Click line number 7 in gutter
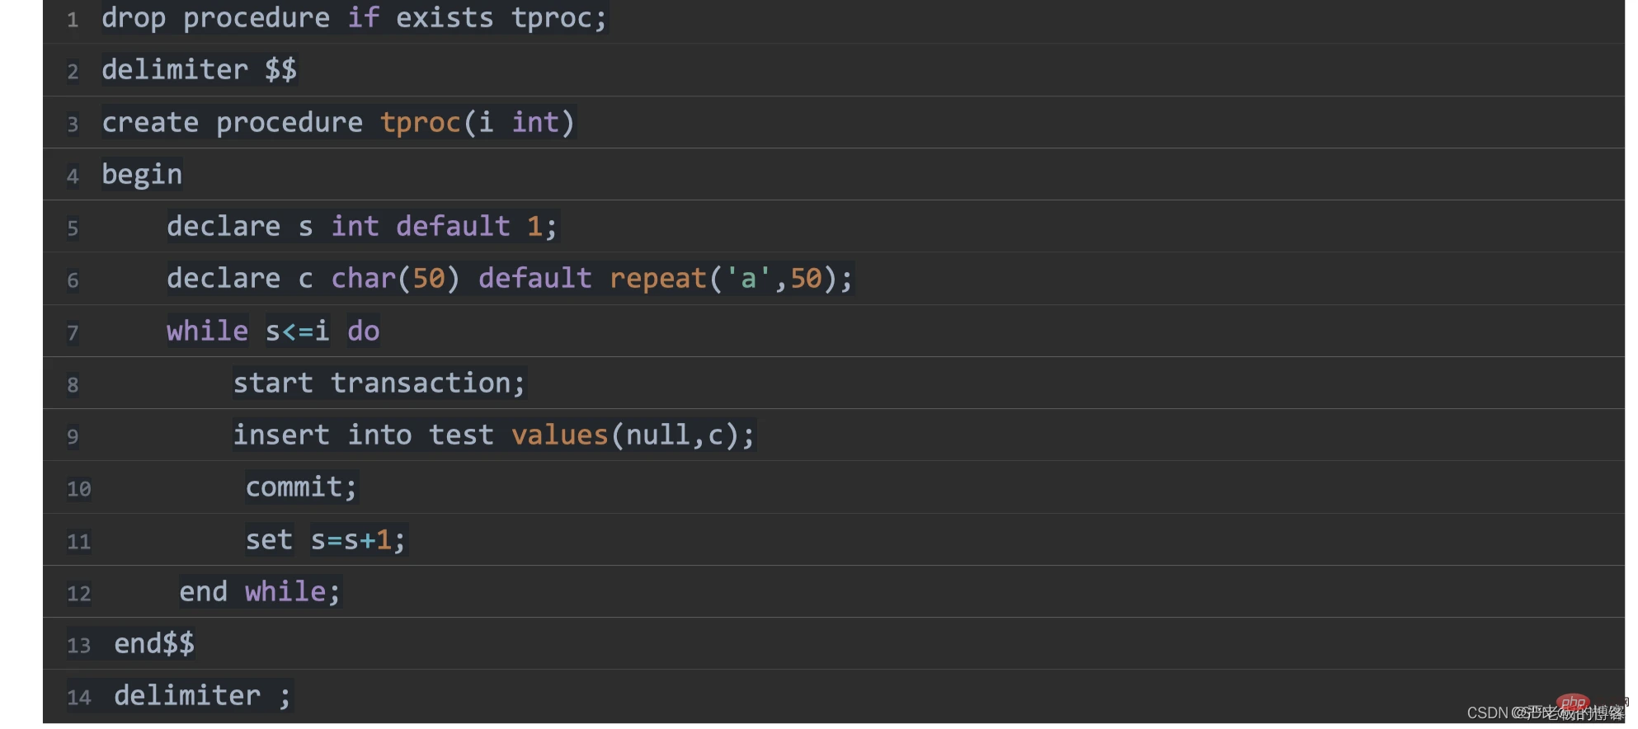This screenshot has width=1638, height=729. pos(73,333)
